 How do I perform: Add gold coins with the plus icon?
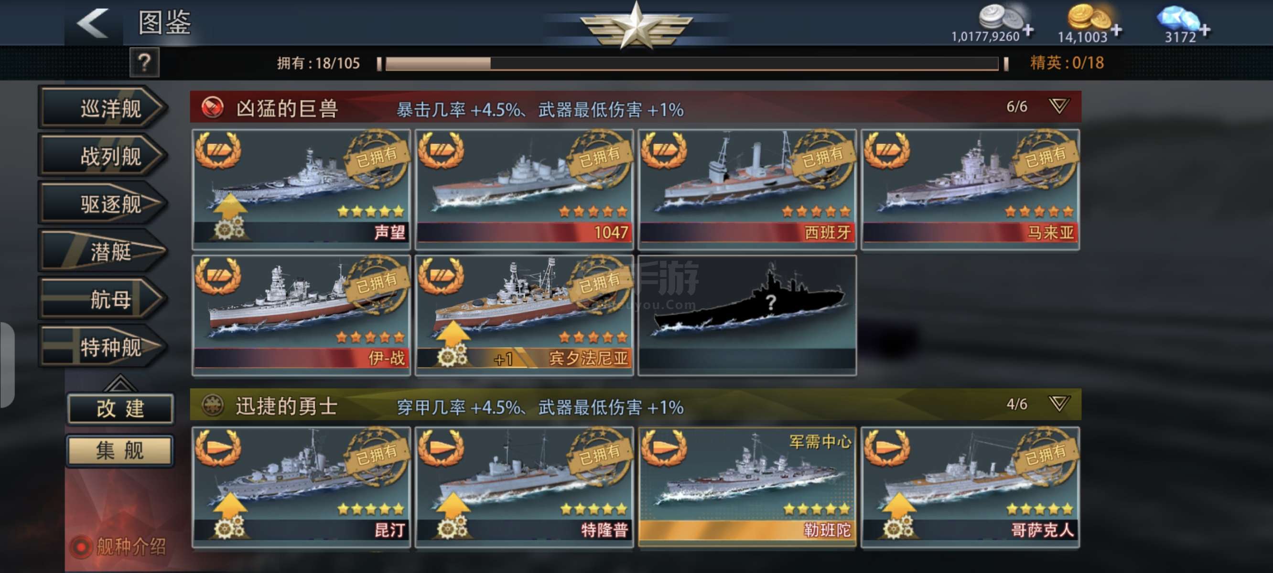tap(1116, 31)
